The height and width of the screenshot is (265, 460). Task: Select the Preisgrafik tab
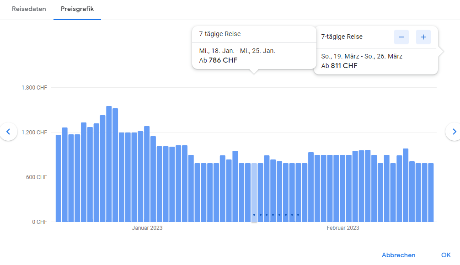tap(77, 9)
